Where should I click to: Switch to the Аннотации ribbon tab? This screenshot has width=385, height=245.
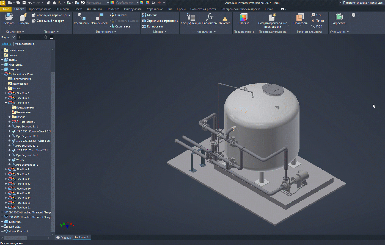coord(94,9)
